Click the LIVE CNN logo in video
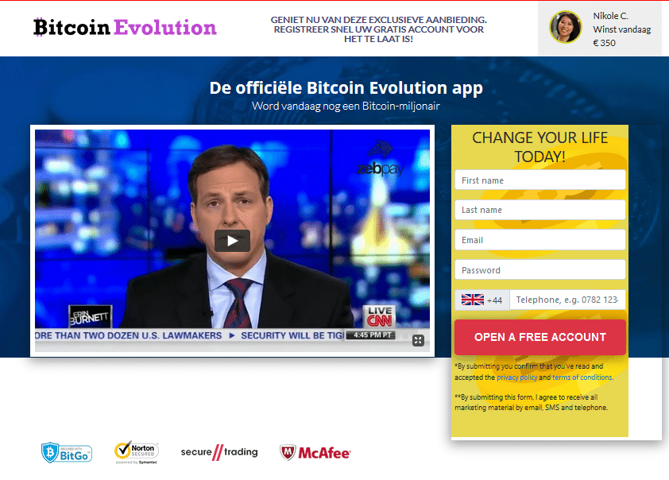The height and width of the screenshot is (480, 669). coord(380,316)
